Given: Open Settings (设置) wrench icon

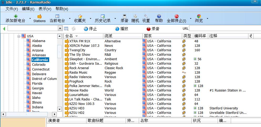Looking at the screenshot, I should coord(146,16).
